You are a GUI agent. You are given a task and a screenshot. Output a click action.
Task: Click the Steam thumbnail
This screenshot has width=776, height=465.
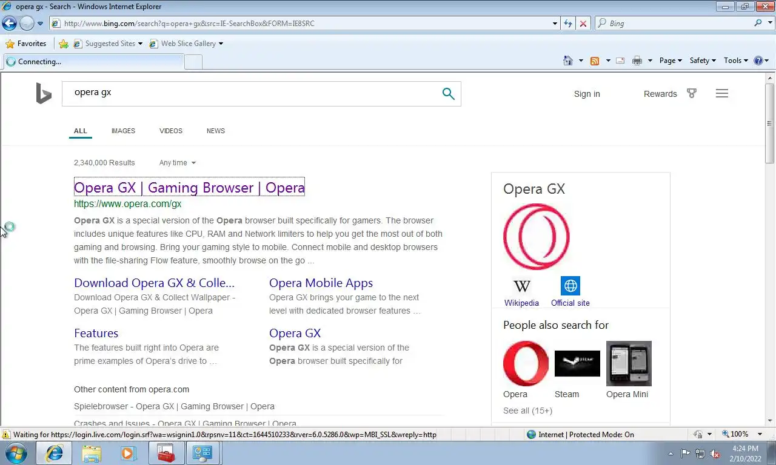pyautogui.click(x=577, y=363)
